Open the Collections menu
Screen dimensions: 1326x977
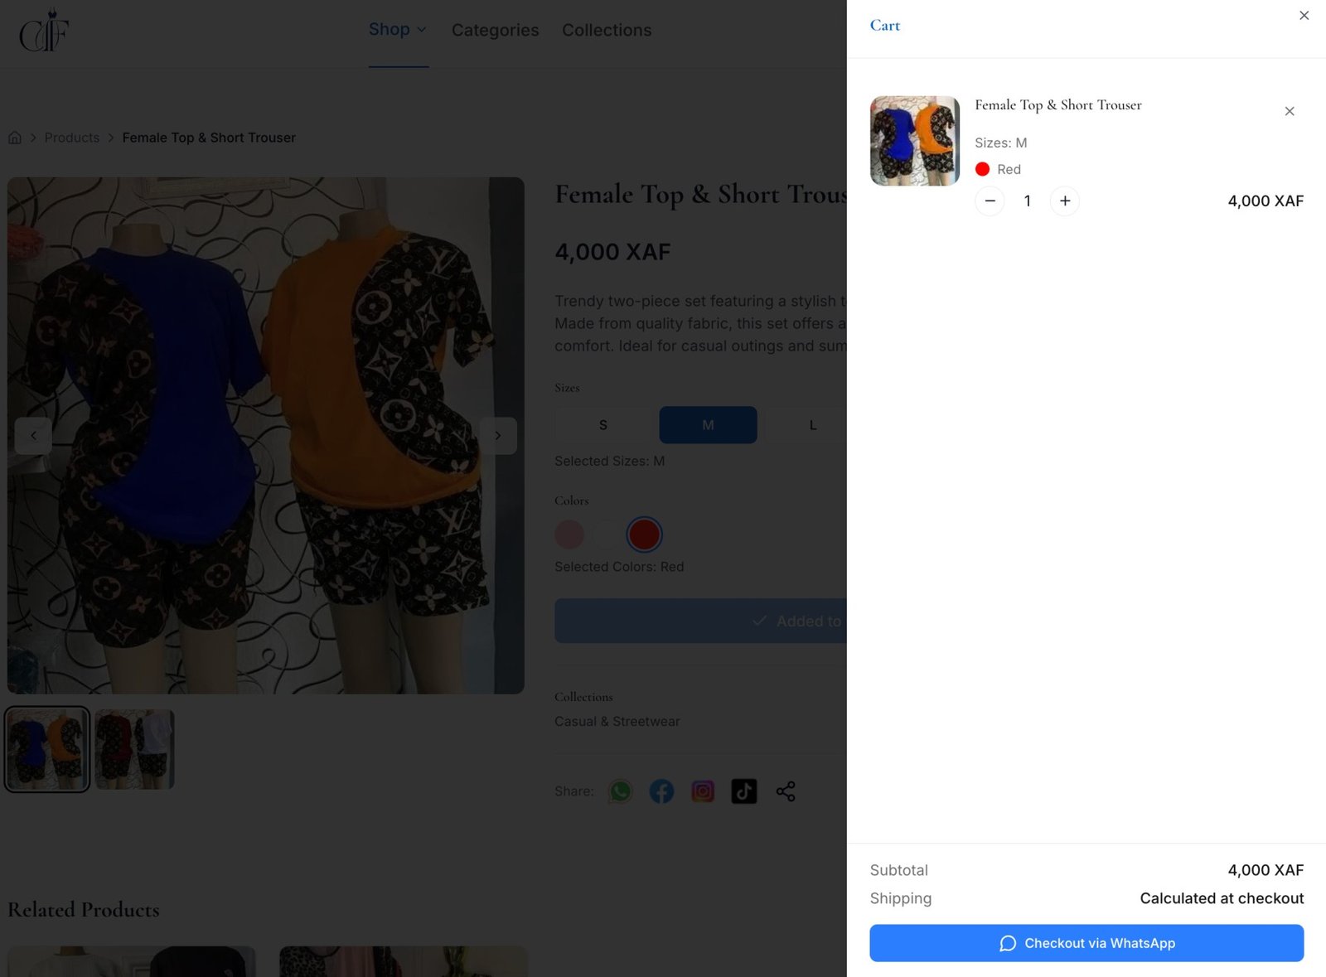pyautogui.click(x=607, y=30)
